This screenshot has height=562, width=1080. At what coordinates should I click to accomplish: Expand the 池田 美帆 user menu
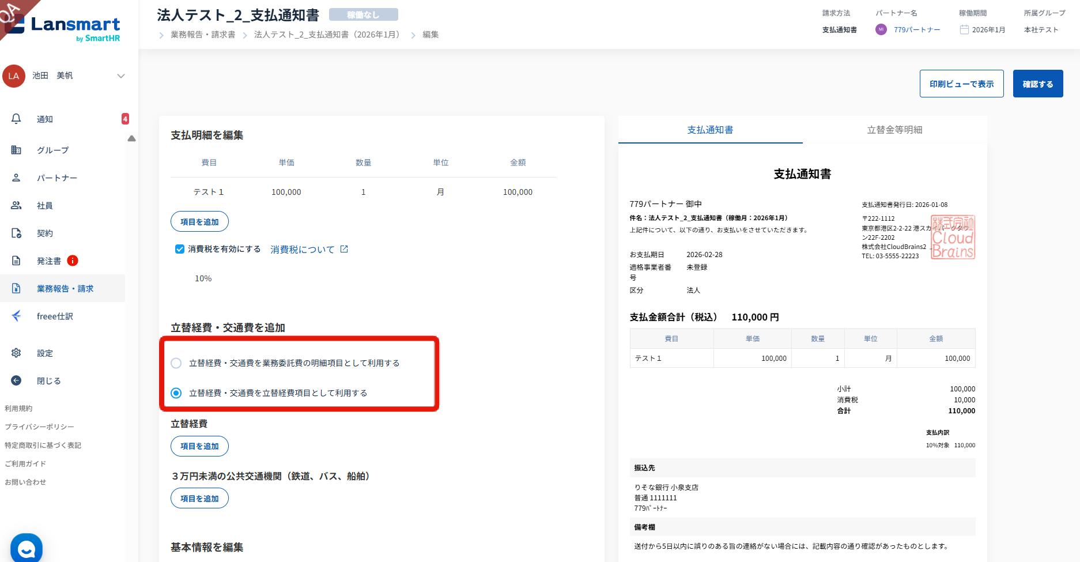coord(120,76)
